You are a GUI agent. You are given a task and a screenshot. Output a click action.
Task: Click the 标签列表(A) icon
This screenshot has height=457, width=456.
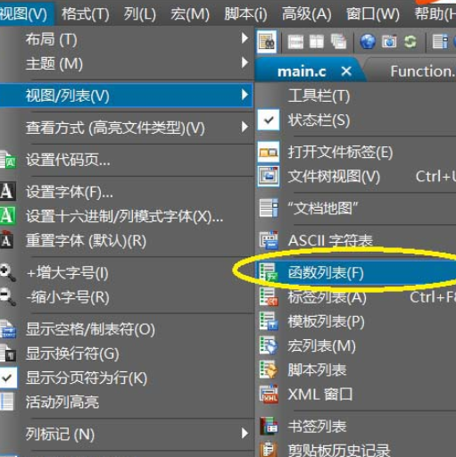point(269,296)
